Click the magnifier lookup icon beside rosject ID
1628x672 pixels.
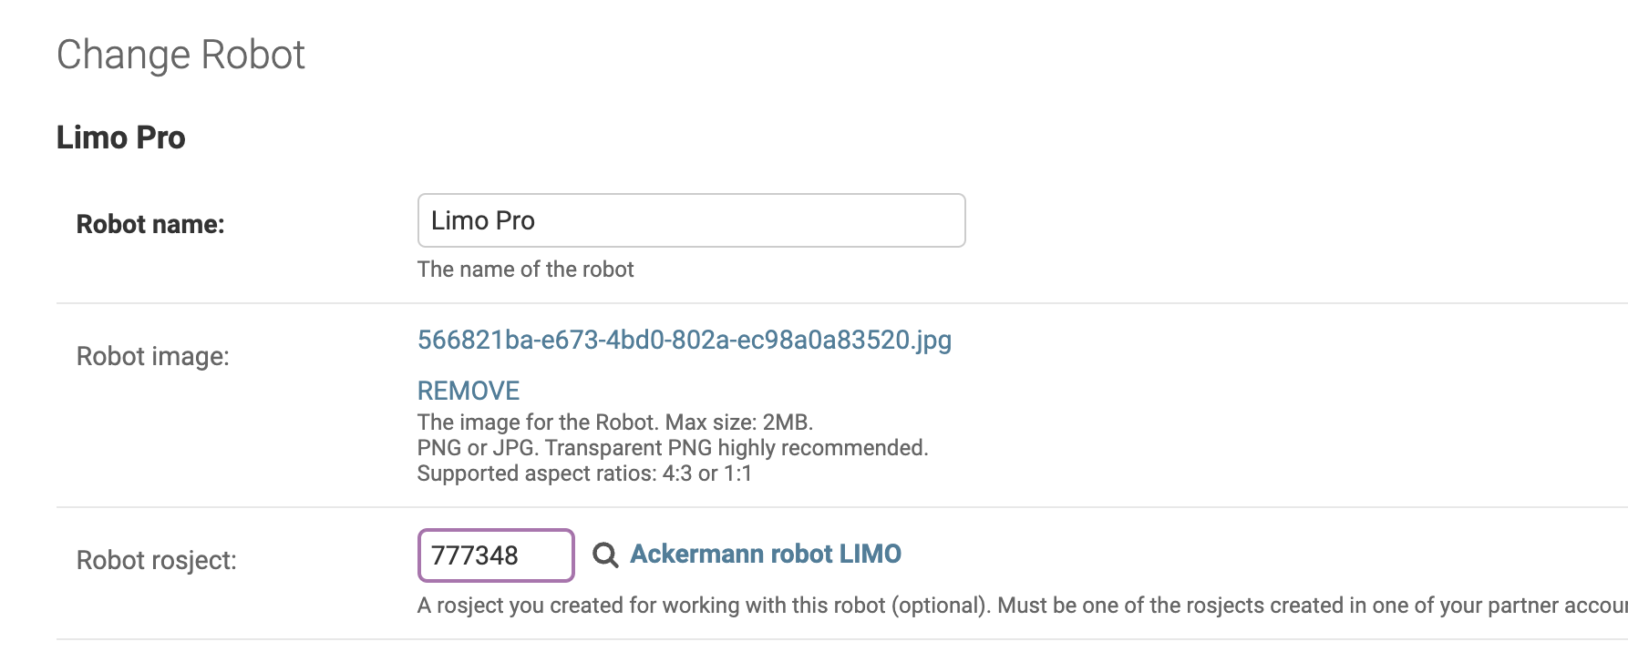(x=605, y=555)
